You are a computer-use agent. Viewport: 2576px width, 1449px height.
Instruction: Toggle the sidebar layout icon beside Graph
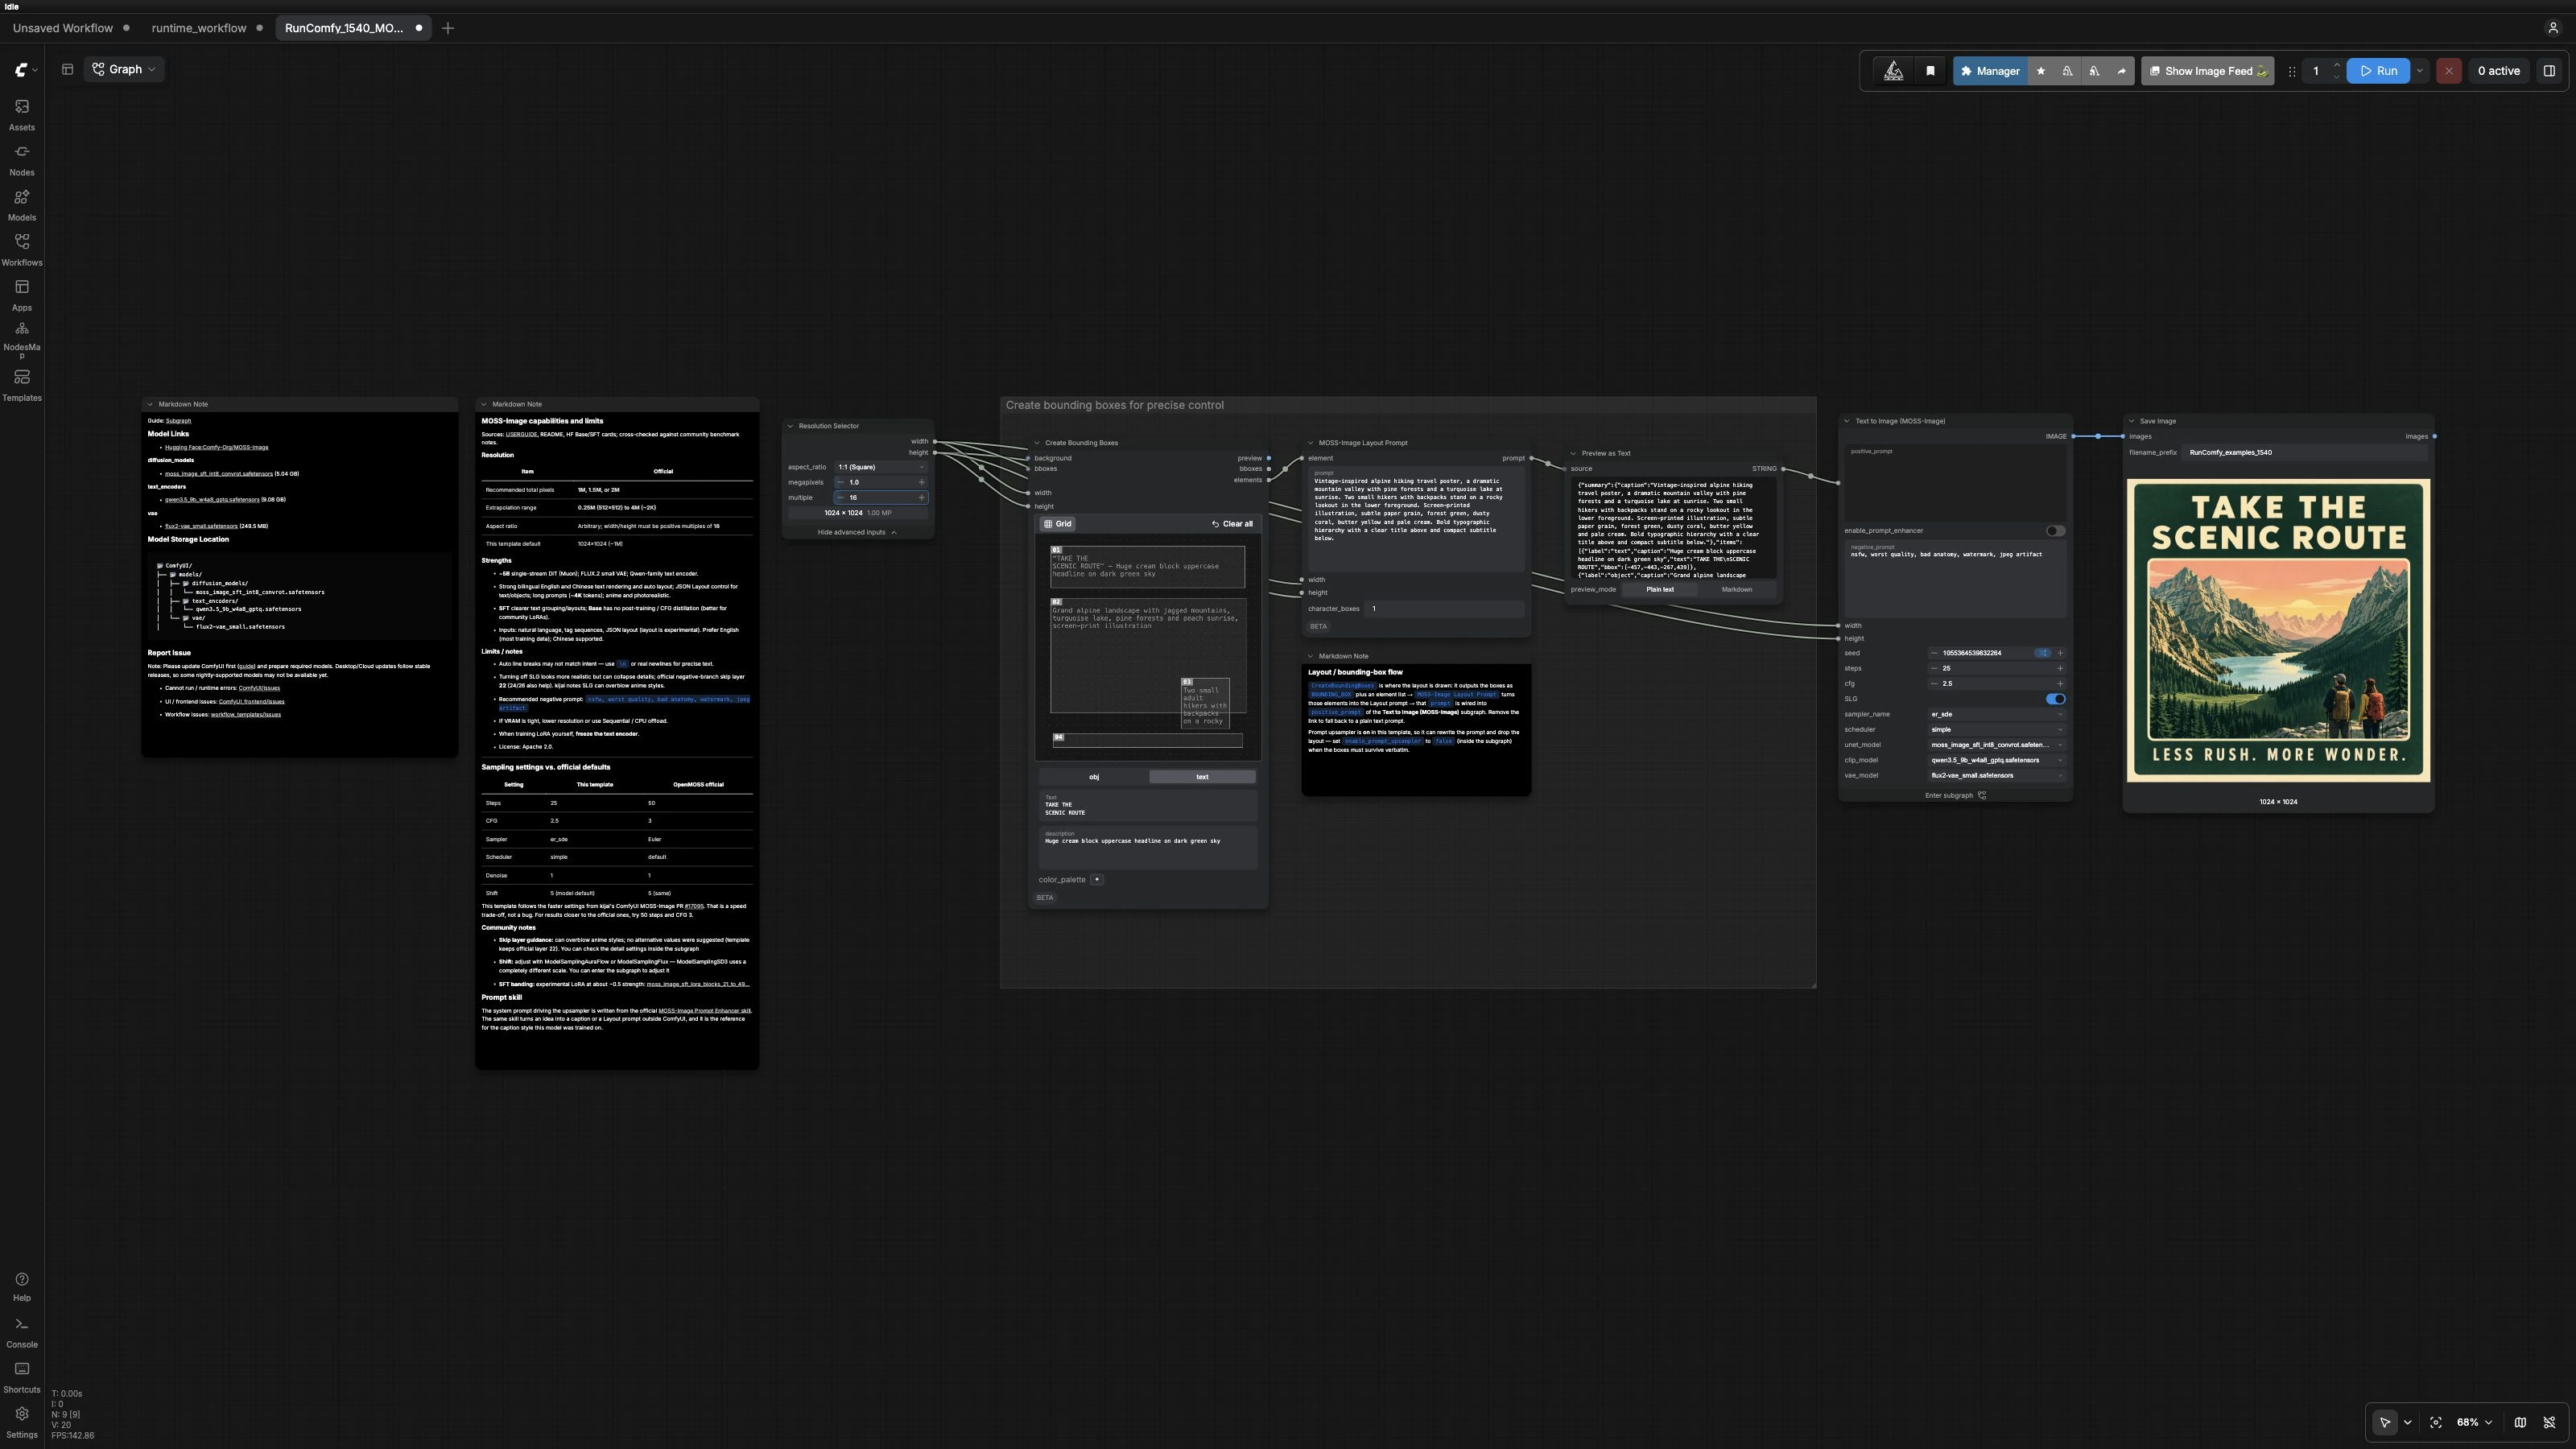click(67, 69)
